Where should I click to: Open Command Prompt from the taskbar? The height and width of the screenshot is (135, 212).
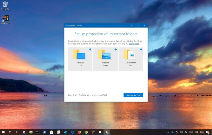[38, 132]
